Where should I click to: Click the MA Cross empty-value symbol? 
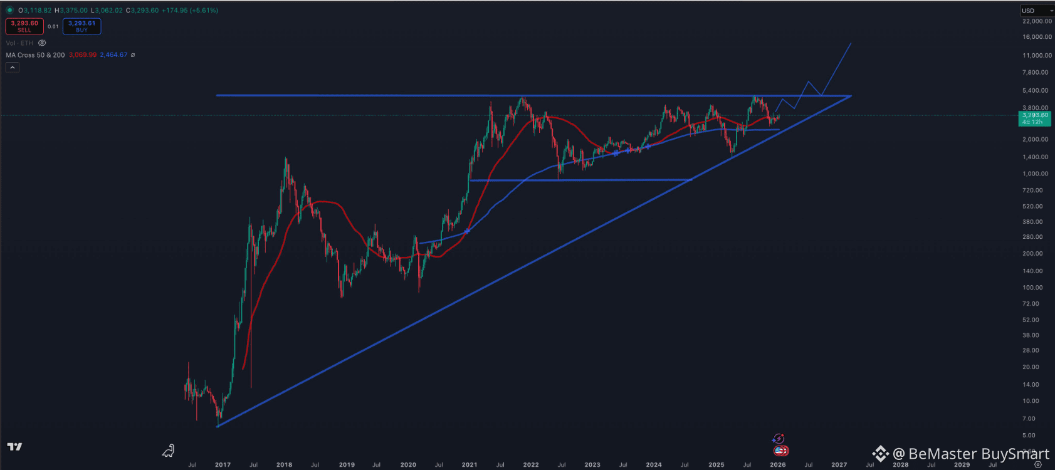tap(133, 55)
